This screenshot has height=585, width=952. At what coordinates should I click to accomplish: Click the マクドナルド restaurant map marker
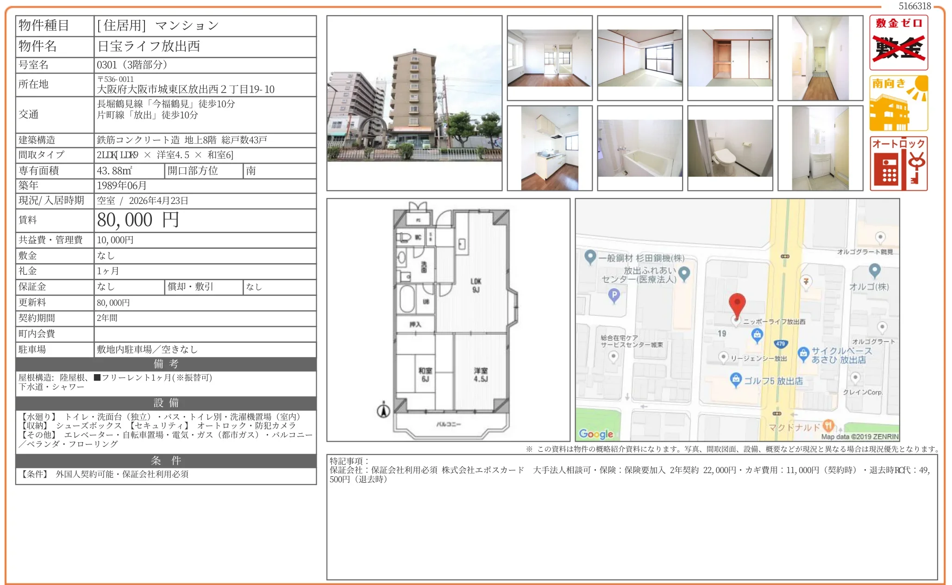828,425
